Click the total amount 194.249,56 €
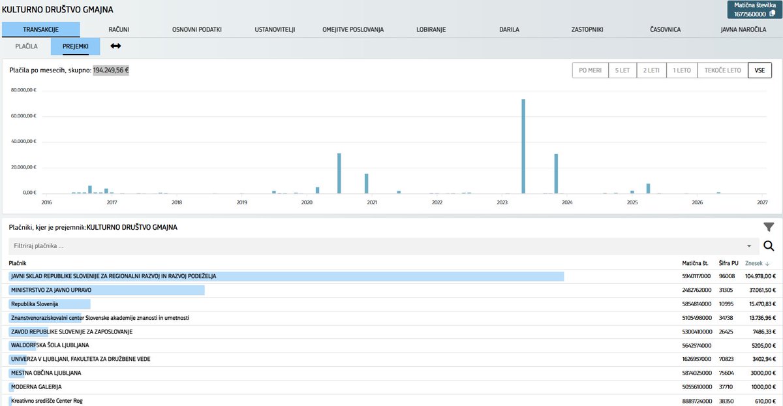The image size is (783, 406). 111,70
